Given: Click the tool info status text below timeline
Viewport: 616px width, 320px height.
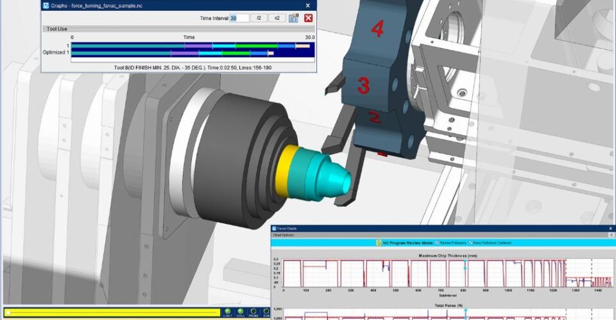Looking at the screenshot, I should 193,67.
